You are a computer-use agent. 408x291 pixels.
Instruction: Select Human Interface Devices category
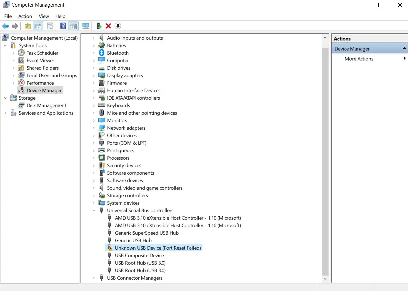pos(134,90)
